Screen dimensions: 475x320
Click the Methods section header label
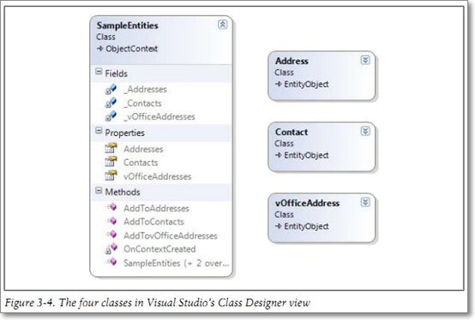(x=123, y=193)
